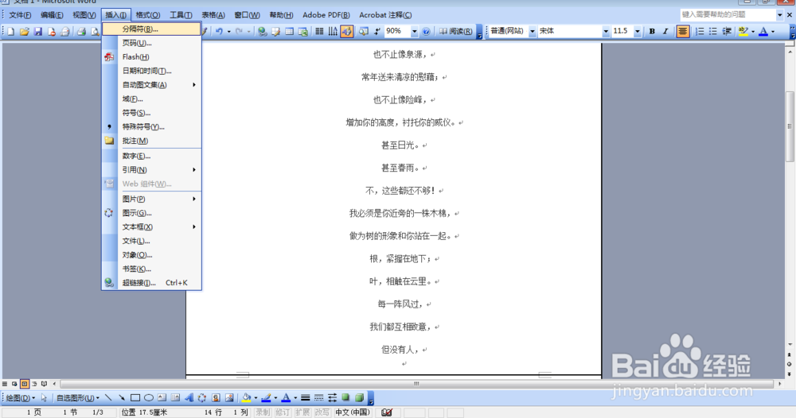The width and height of the screenshot is (796, 418).
Task: Switch to Print Layout view button
Action: [x=25, y=384]
